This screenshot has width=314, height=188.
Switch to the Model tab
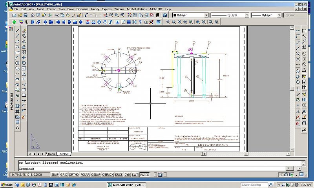click(x=51, y=154)
